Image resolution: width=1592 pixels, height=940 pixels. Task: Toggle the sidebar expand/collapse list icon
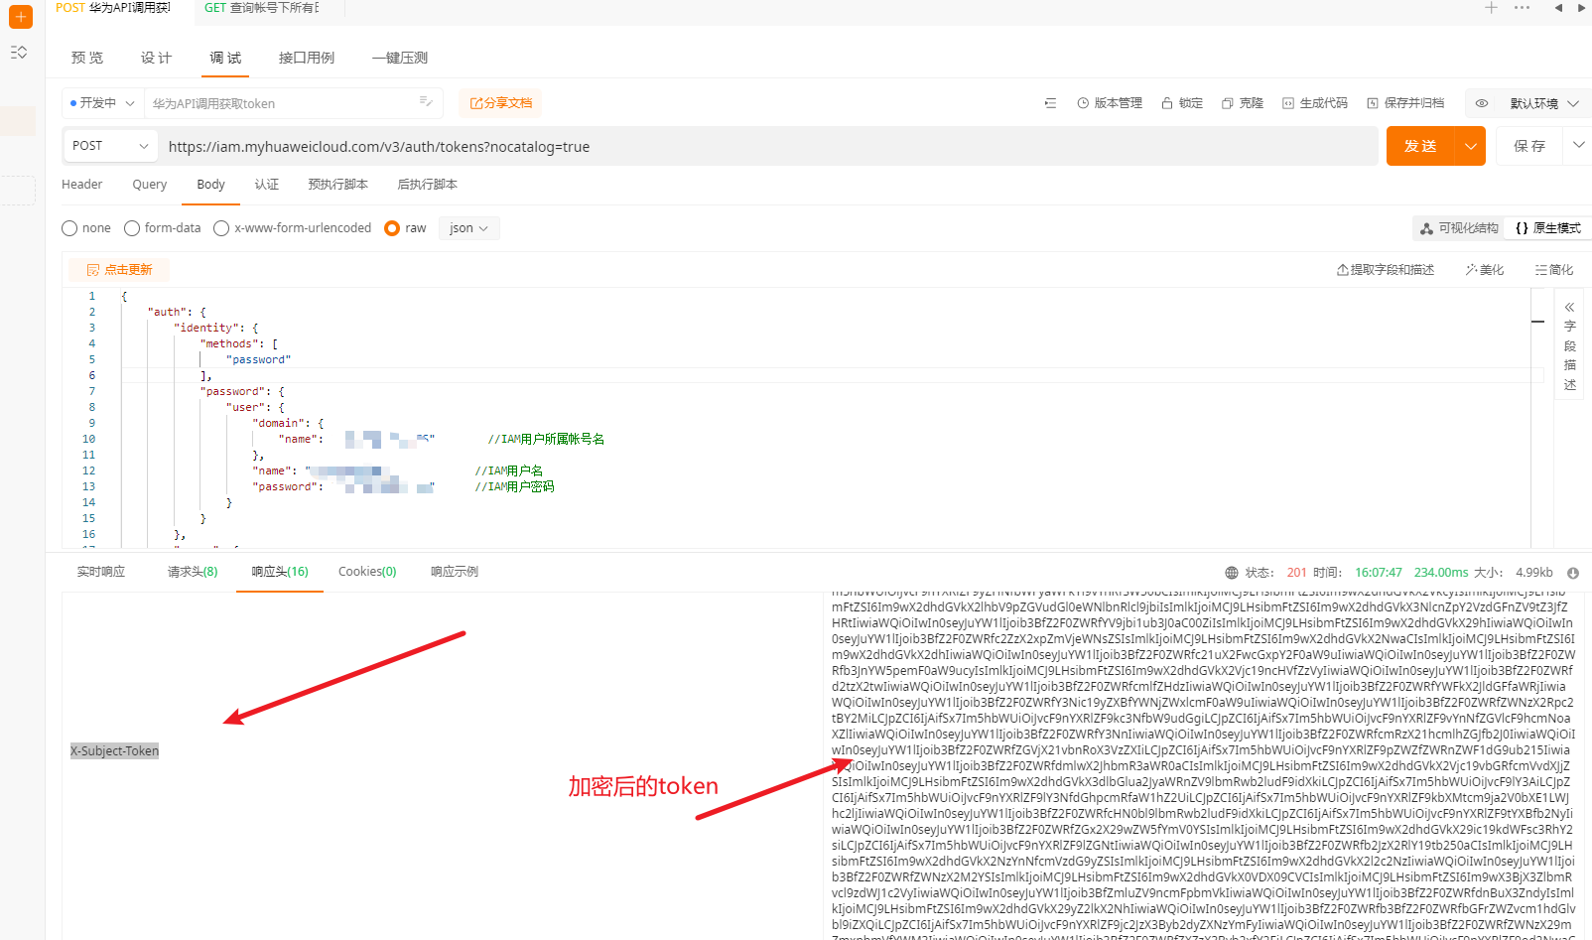[19, 52]
